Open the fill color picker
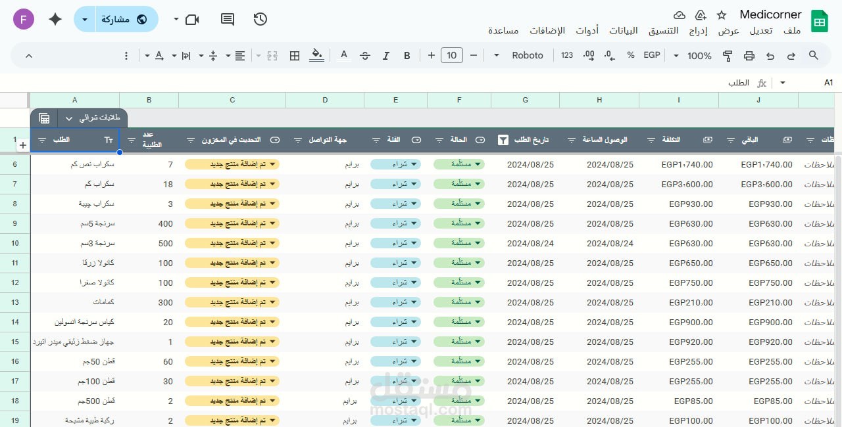This screenshot has width=842, height=427. [316, 55]
